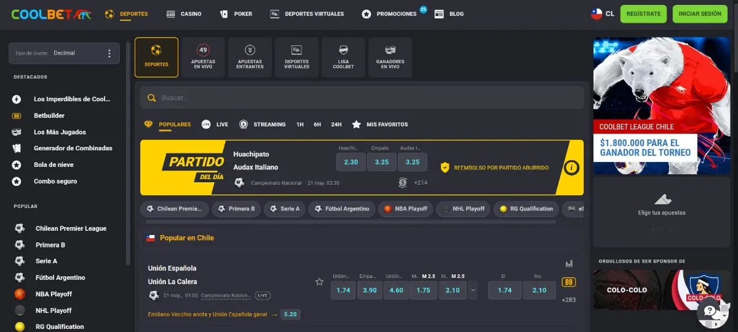Toggle the LIVE filter
The image size is (738, 332).
click(215, 125)
